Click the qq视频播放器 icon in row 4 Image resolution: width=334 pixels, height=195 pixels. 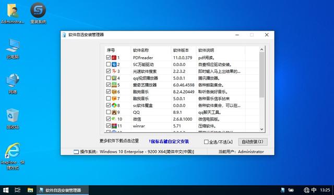click(x=114, y=78)
